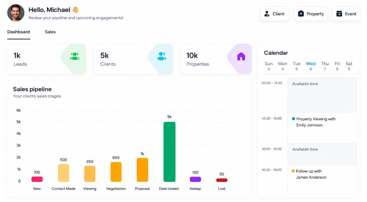Click the Negotiation bar in chart
Image resolution: width=367 pixels, height=202 pixels.
116,172
